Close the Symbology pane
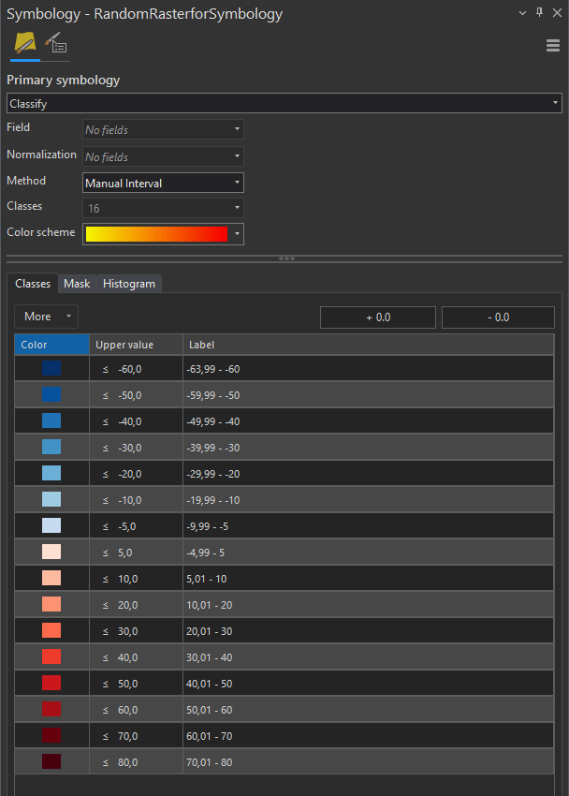This screenshot has width=569, height=796. point(556,12)
